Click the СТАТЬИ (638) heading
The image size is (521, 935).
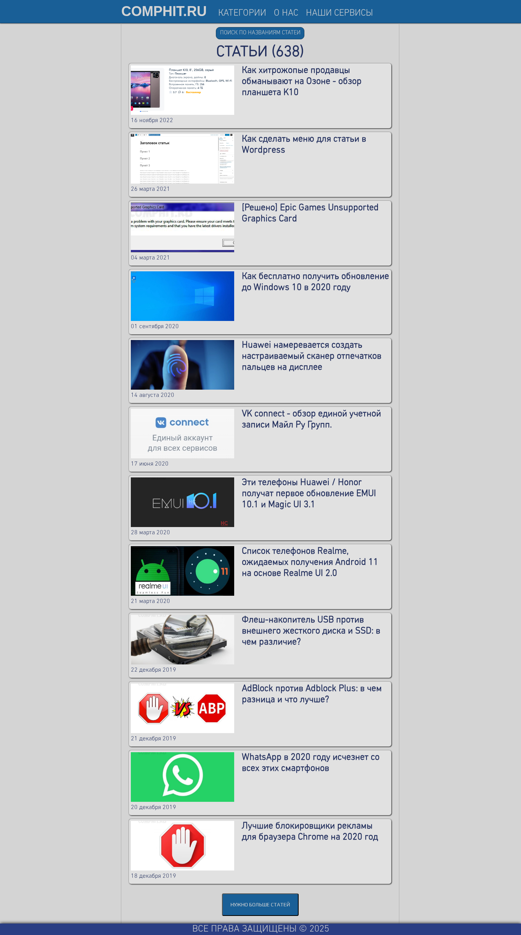(260, 51)
